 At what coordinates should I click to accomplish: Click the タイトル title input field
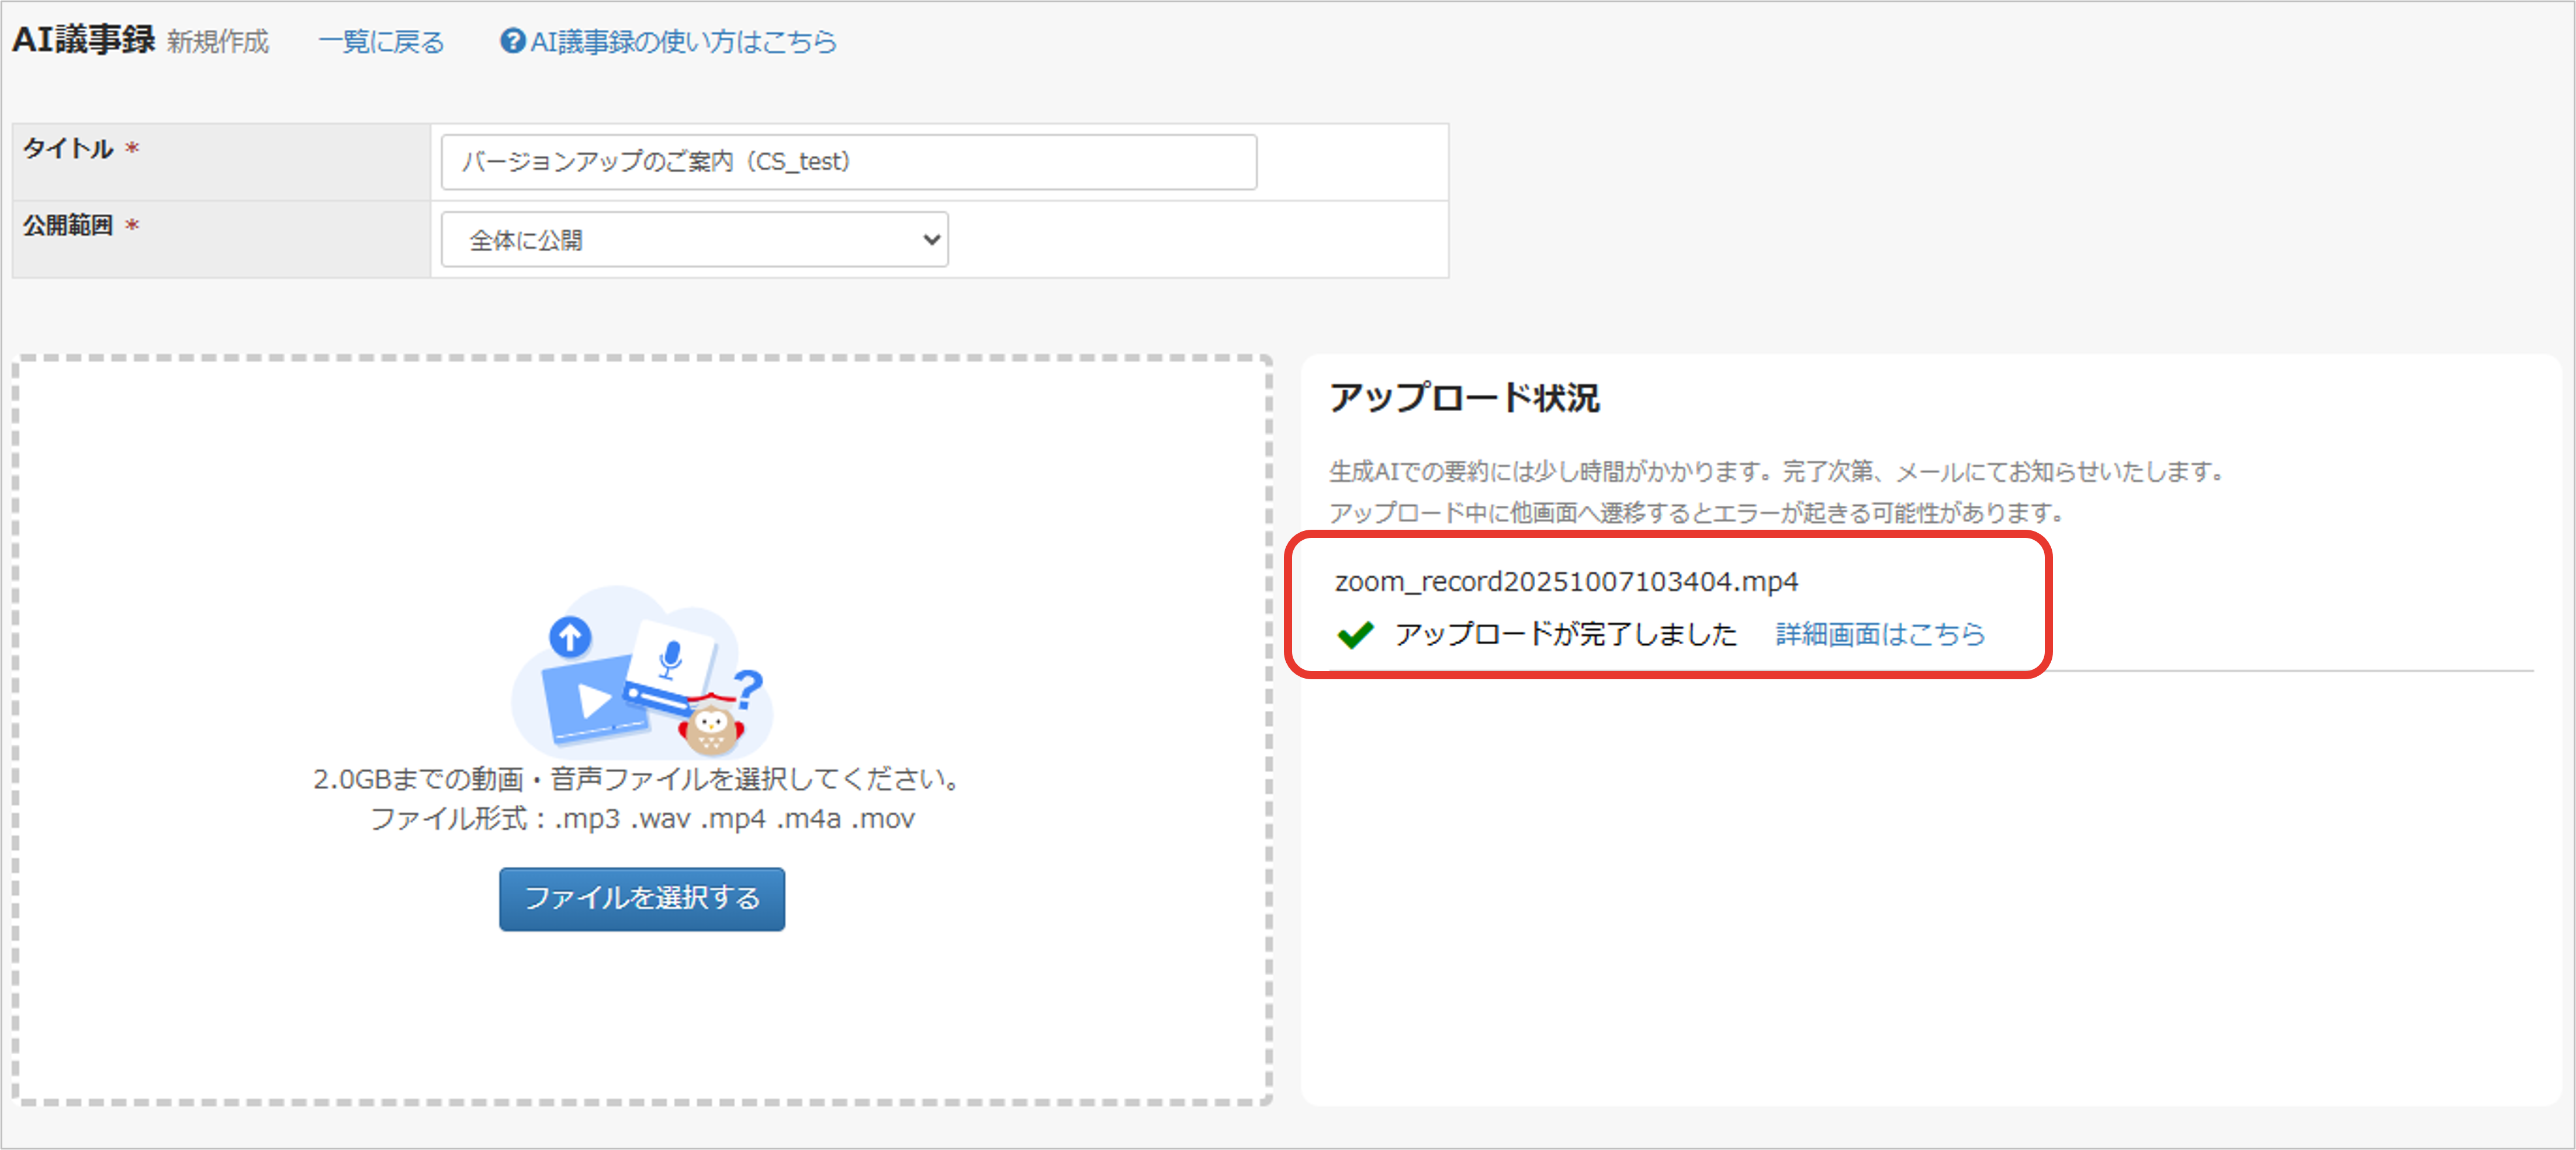tap(848, 162)
